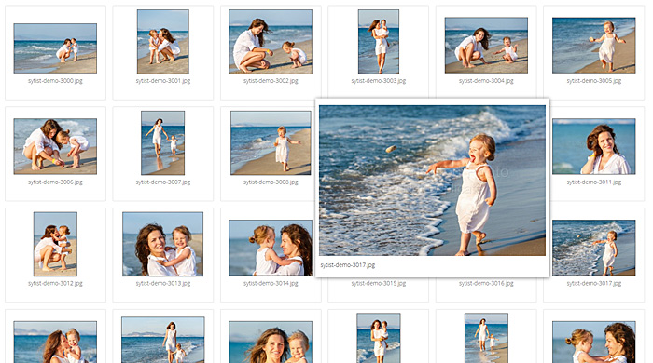
Task: Click the 'sytist-demo-3003.jpg' caption
Action: click(x=379, y=81)
